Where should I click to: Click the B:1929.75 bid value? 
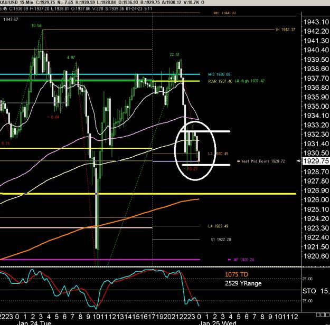(150, 3)
